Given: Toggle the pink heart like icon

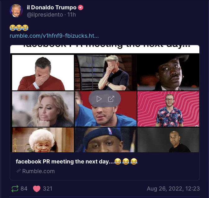Looking at the screenshot, I should 37,189.
